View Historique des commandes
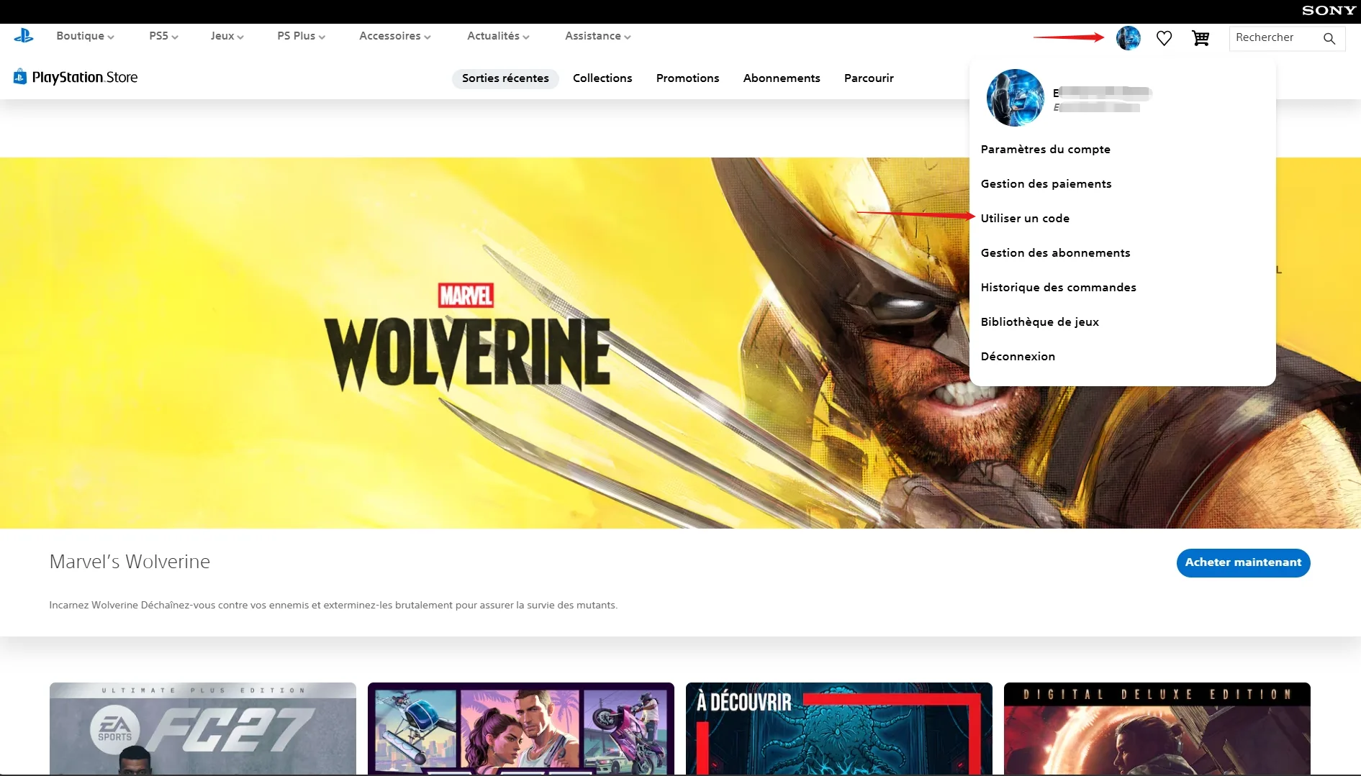Screen dimensions: 1361x776 click(x=1058, y=288)
